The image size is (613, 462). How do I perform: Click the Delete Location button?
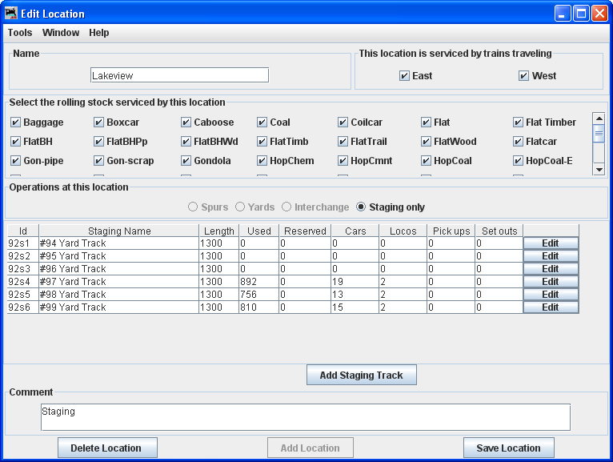point(107,448)
